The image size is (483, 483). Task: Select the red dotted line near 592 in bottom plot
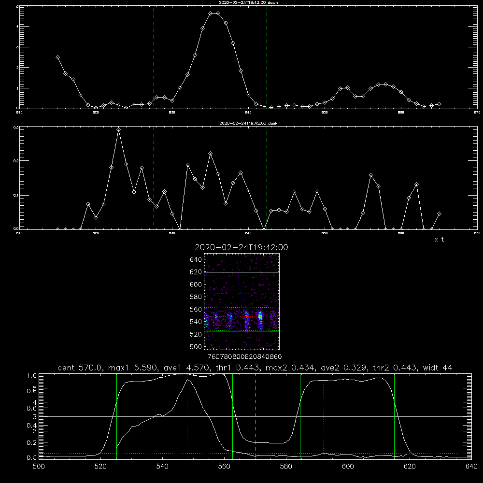[x=324, y=416]
